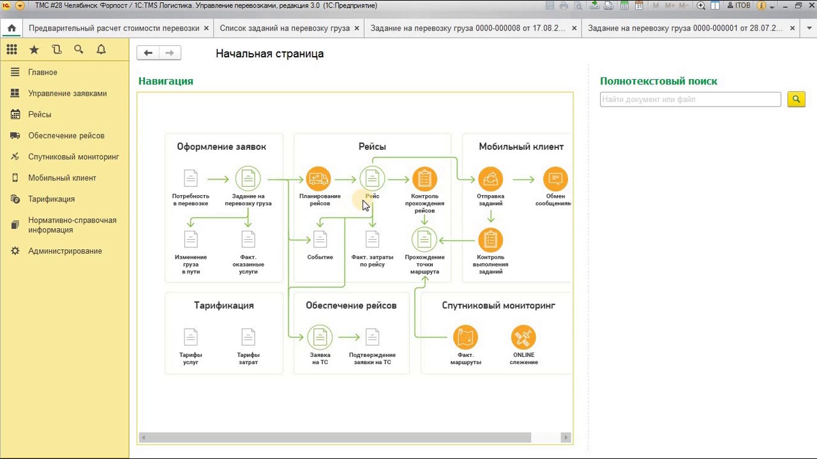Open notifications bell icon
This screenshot has width=817, height=459.
(101, 50)
